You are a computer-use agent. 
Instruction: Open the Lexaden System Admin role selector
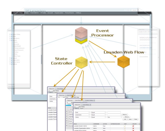click(148, 32)
